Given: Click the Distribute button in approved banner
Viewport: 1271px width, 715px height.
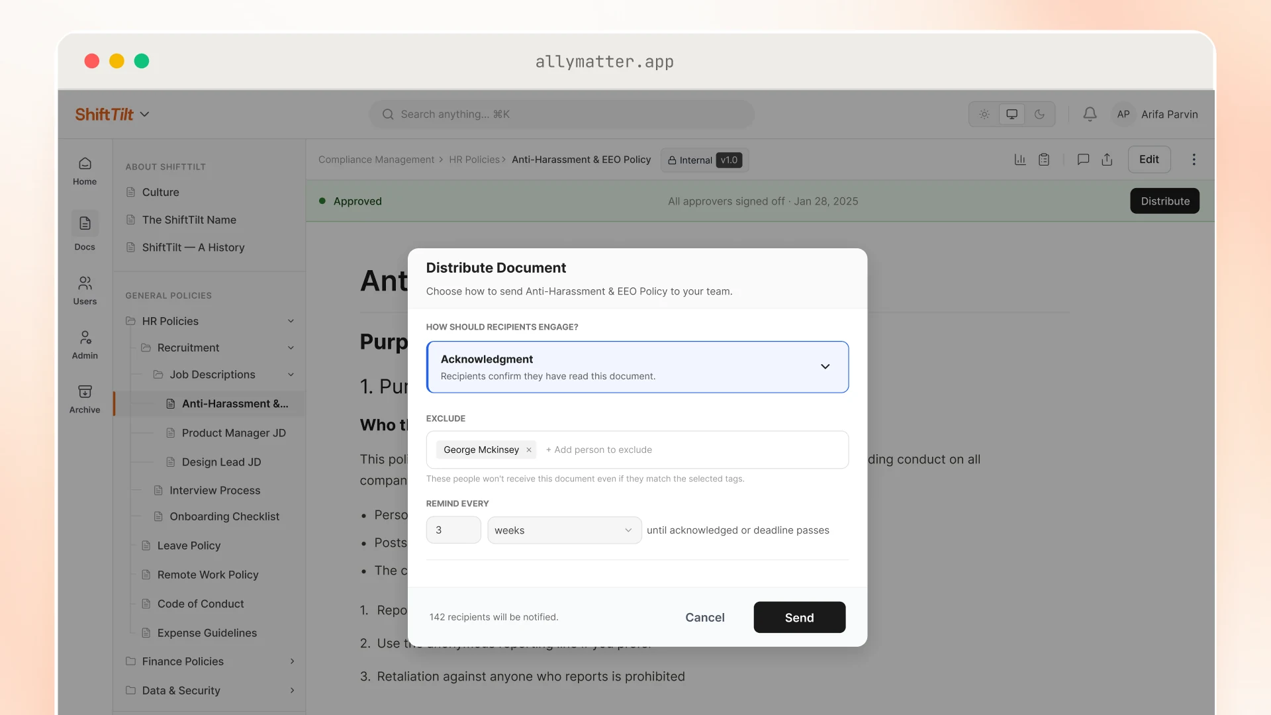Looking at the screenshot, I should [x=1164, y=201].
